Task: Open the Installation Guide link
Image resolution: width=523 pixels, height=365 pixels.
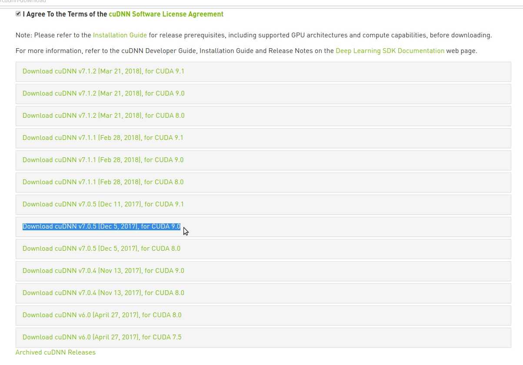Action: tap(120, 35)
